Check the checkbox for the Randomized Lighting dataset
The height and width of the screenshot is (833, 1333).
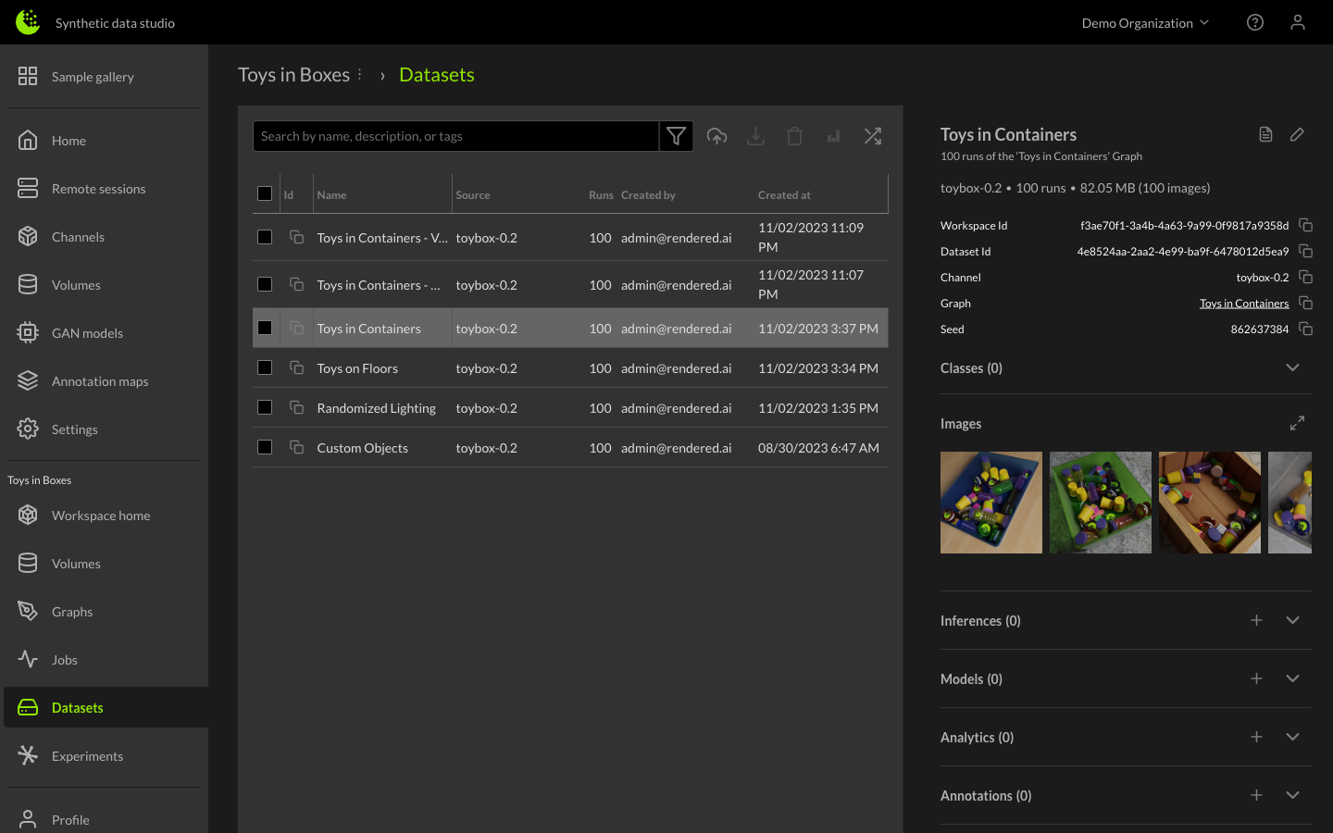[265, 407]
